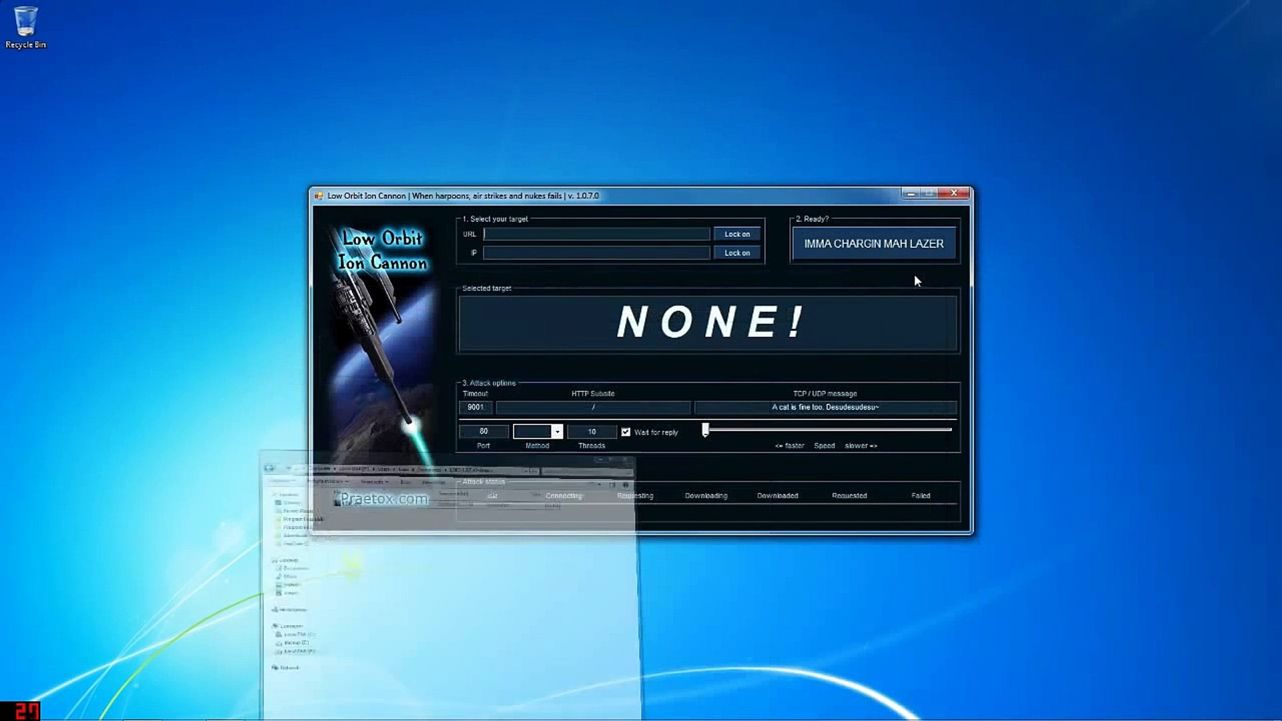1282x721 pixels.
Task: Minimize the Low Orbit Ion Cannon window
Action: click(x=910, y=194)
